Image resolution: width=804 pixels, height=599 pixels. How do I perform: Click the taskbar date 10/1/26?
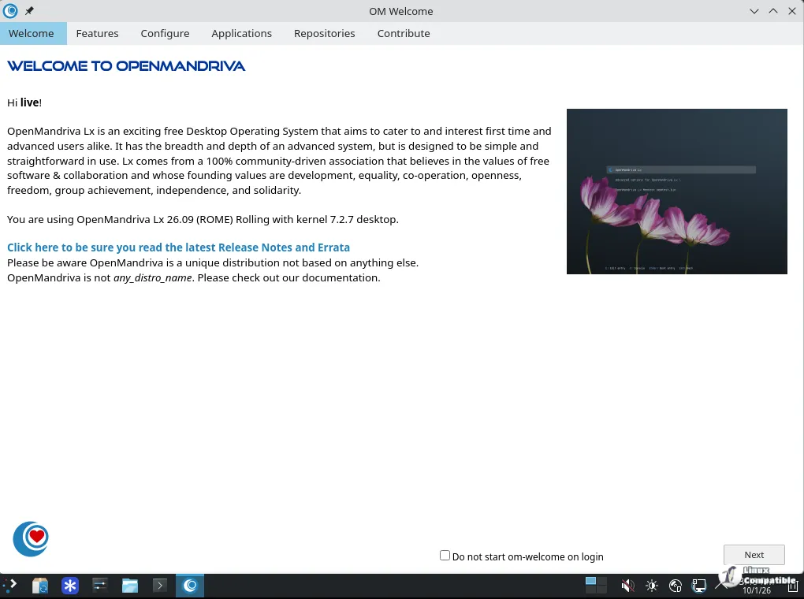[757, 590]
